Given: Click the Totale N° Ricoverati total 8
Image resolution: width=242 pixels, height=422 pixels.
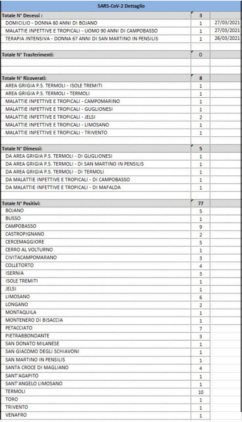Looking at the screenshot, I should 200,78.
